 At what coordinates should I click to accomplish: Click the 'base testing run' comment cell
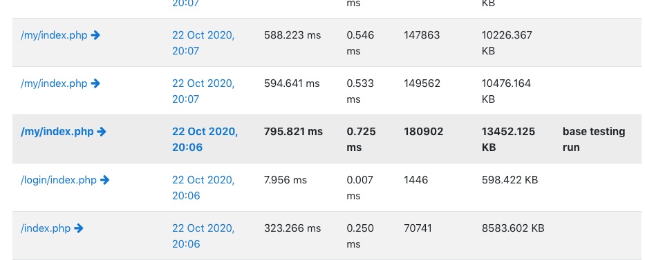click(594, 139)
